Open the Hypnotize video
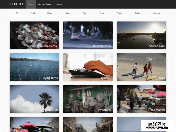Screen dimensions: 176x132 point(88,99)
